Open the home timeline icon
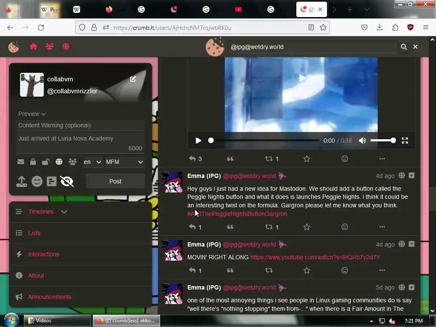436x327 pixels. point(33,46)
